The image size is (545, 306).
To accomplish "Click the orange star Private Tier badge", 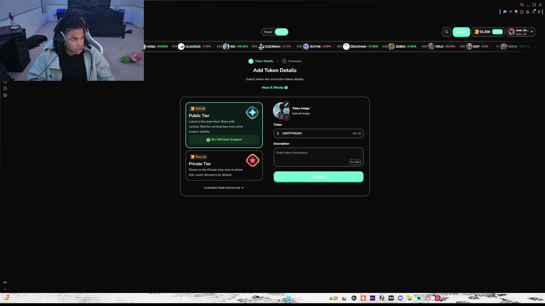I will tap(252, 160).
